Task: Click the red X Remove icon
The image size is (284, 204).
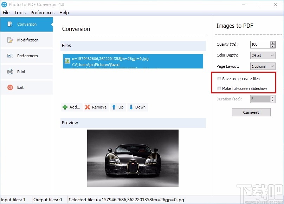Action: pyautogui.click(x=88, y=107)
